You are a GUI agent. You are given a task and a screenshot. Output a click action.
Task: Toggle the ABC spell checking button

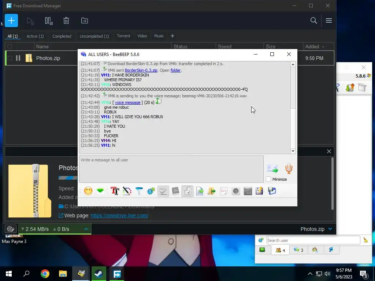[x=163, y=191]
